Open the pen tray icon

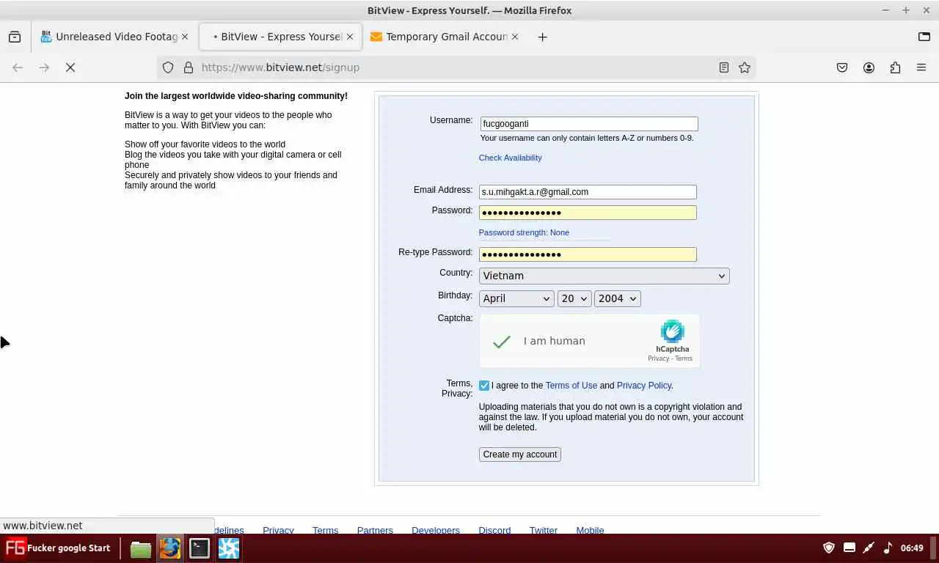click(869, 548)
